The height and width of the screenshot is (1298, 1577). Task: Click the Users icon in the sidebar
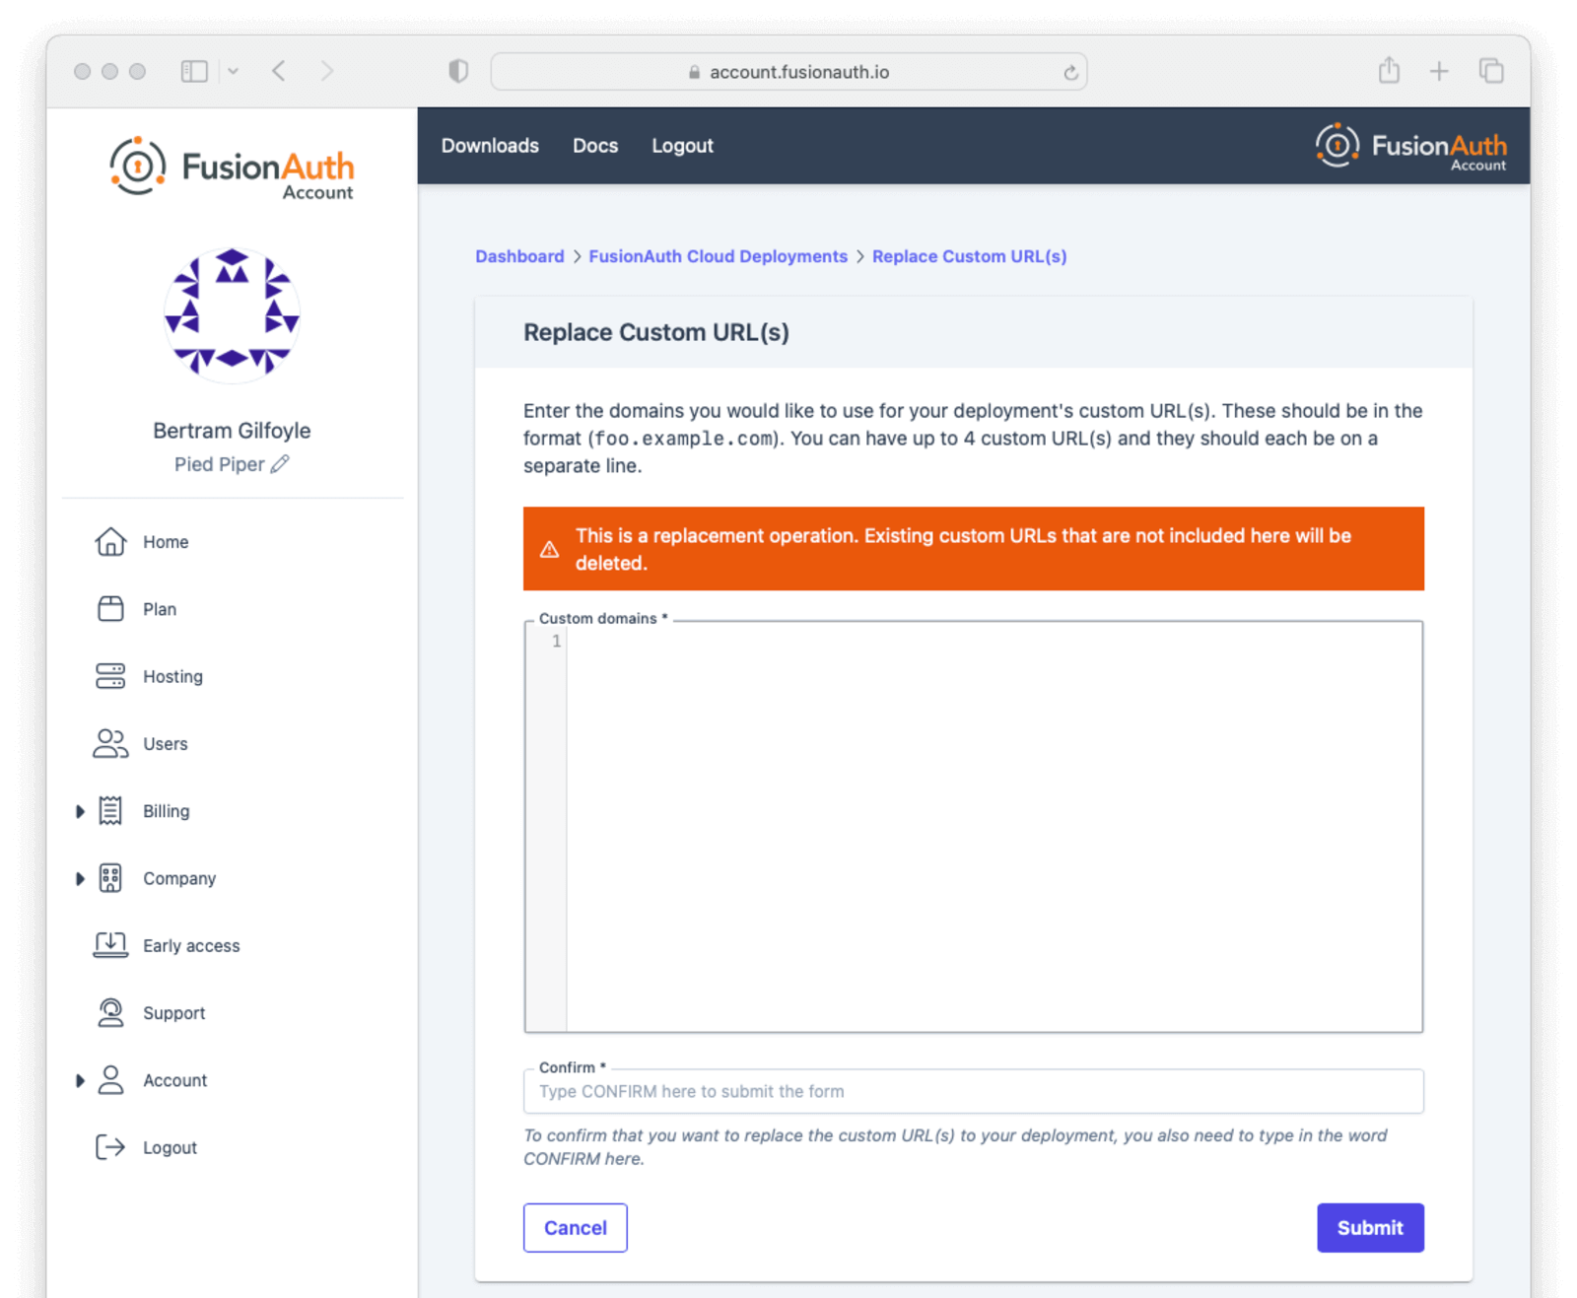click(110, 743)
